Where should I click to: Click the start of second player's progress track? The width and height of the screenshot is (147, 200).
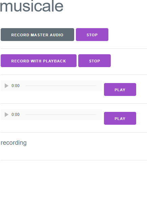click(26, 115)
